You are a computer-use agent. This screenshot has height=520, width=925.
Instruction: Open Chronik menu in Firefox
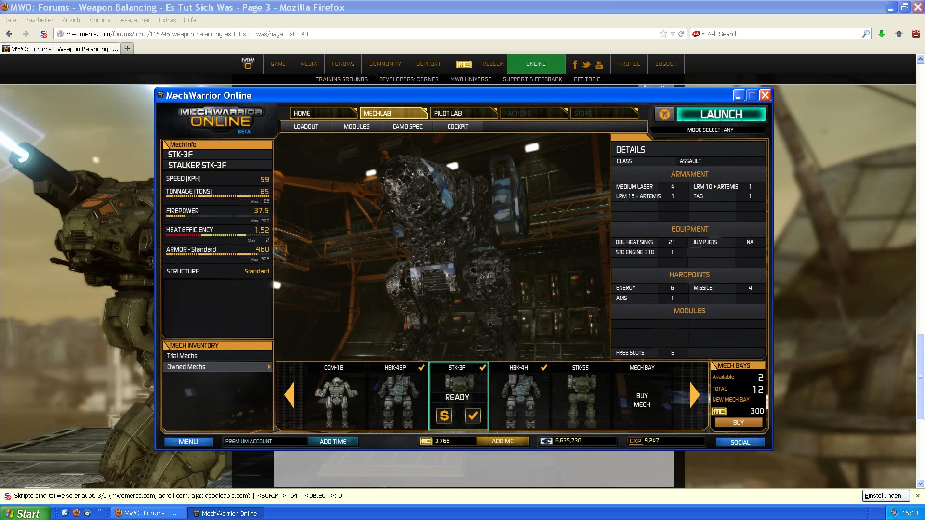pyautogui.click(x=100, y=20)
